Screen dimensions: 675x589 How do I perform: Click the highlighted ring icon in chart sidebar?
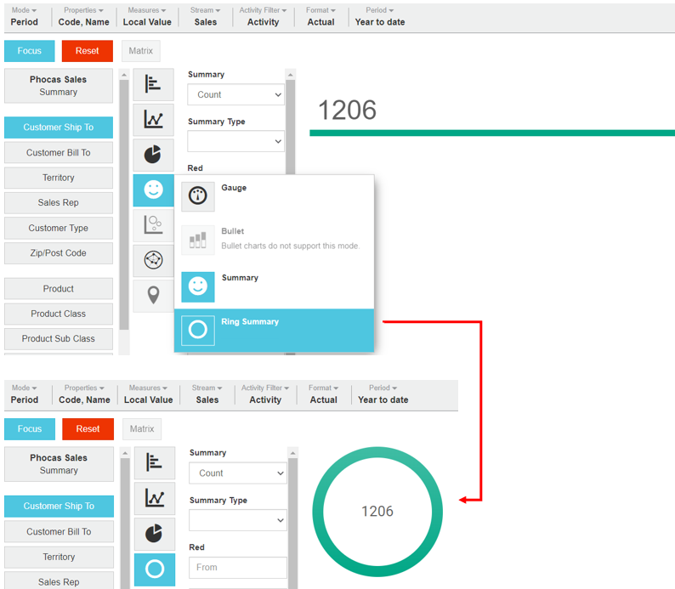(154, 569)
